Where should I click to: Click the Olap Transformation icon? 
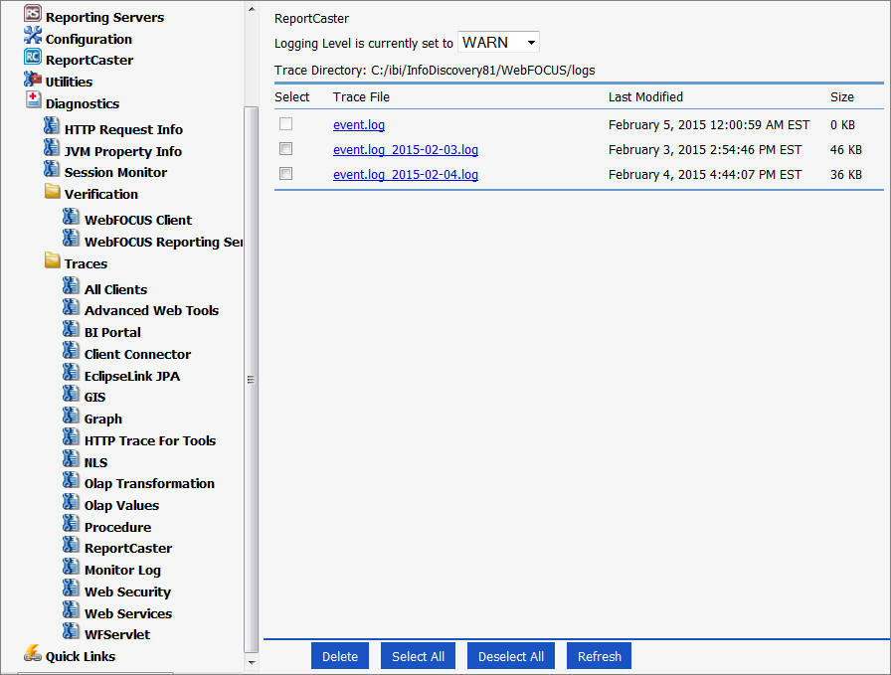tap(71, 480)
